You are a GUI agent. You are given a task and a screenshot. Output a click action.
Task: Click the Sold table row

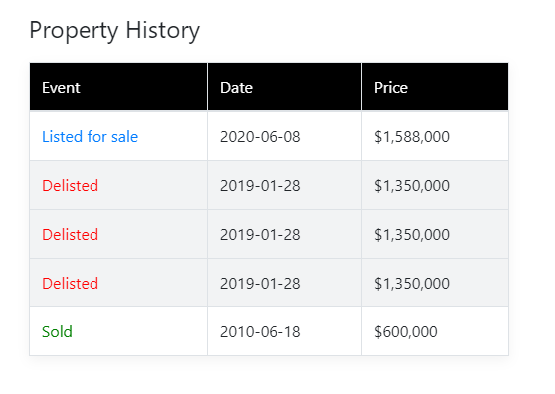pyautogui.click(x=269, y=331)
